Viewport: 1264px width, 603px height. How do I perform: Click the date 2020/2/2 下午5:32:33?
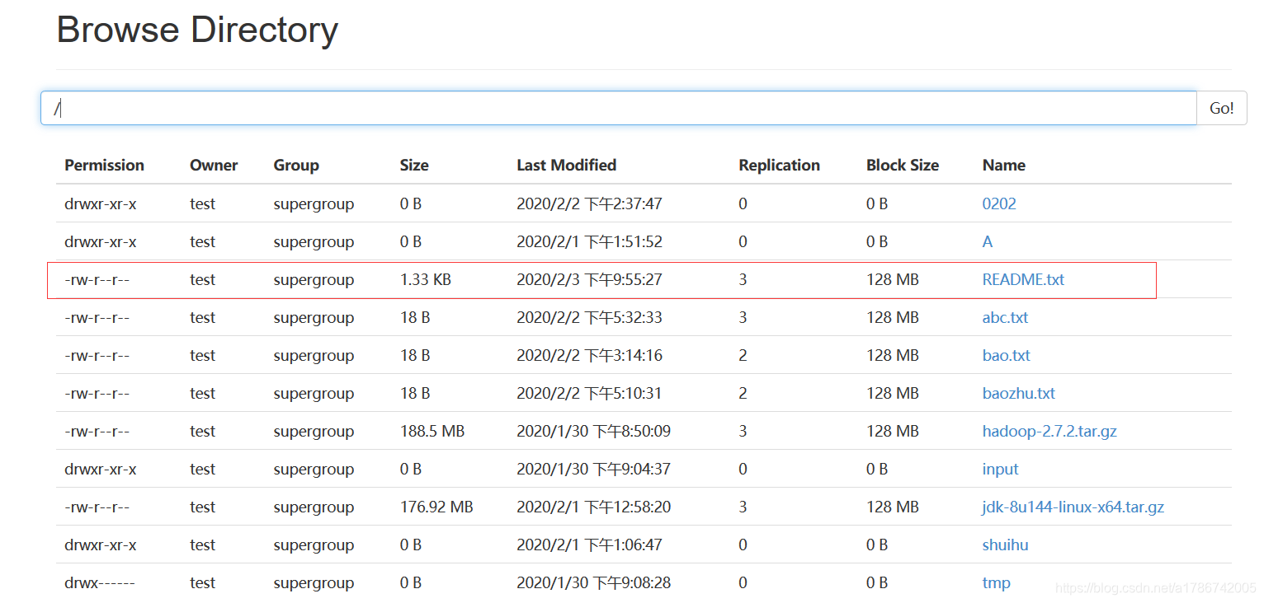point(589,317)
